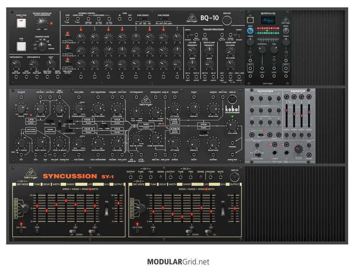This screenshot has height=268, width=357.
Task: Flip the Syncussion CH 1 ON/OFF switch
Action: click(x=107, y=211)
